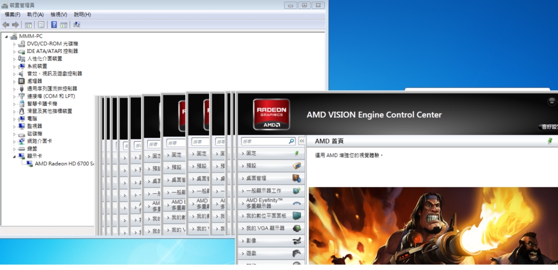This screenshot has height=270, width=558.
Task: Select 處理器 tree label
Action: pos(35,81)
